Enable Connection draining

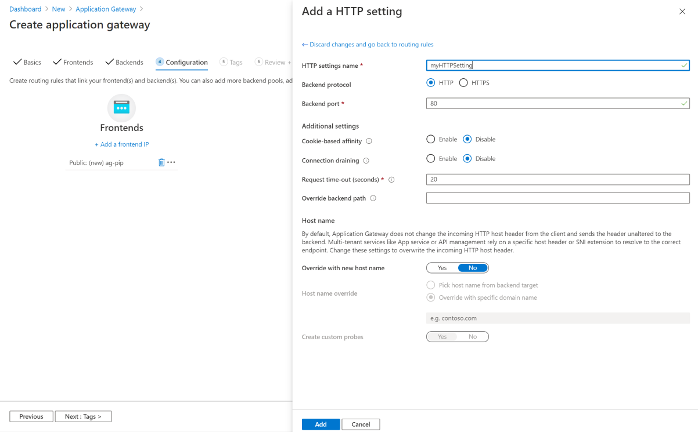pos(430,158)
